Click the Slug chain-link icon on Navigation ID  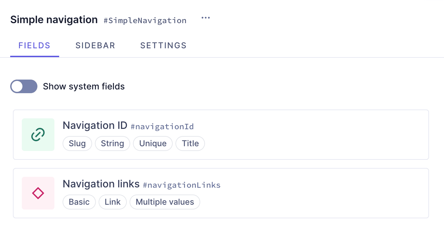(x=38, y=135)
